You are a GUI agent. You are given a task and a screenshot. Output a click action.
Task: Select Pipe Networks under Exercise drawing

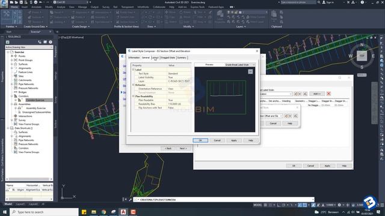tap(26, 84)
